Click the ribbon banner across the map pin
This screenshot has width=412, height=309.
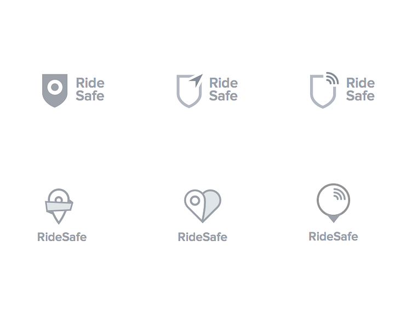point(59,206)
